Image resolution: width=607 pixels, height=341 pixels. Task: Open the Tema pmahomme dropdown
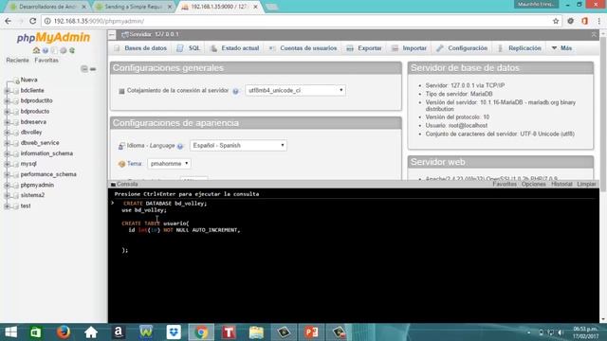click(169, 164)
